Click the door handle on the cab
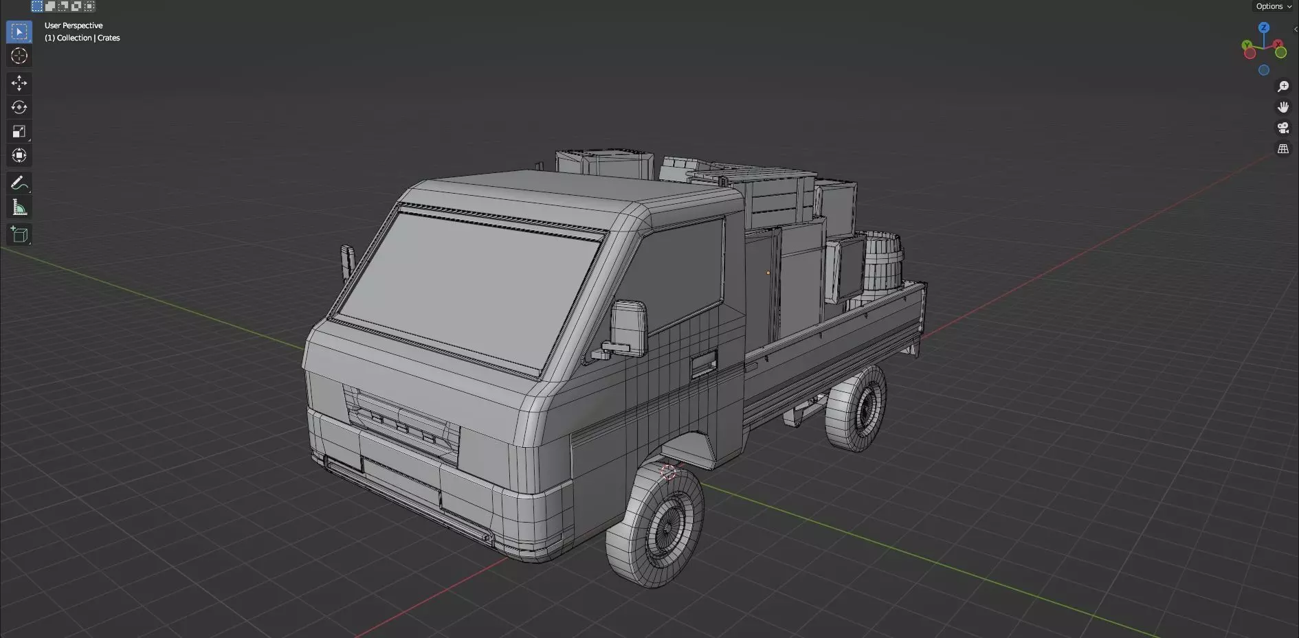 point(704,363)
